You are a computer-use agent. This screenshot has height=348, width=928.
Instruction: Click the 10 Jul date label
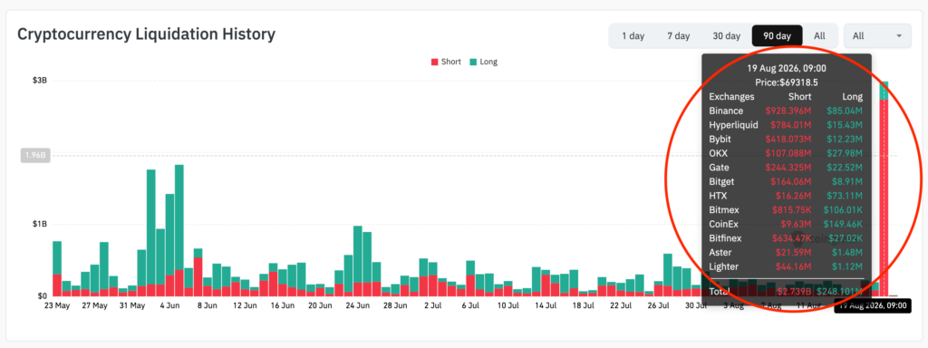tap(507, 306)
